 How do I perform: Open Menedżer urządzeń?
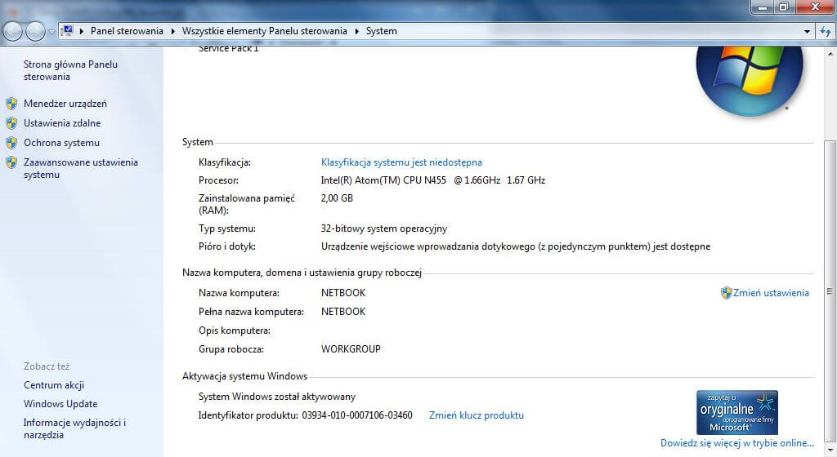click(x=65, y=104)
